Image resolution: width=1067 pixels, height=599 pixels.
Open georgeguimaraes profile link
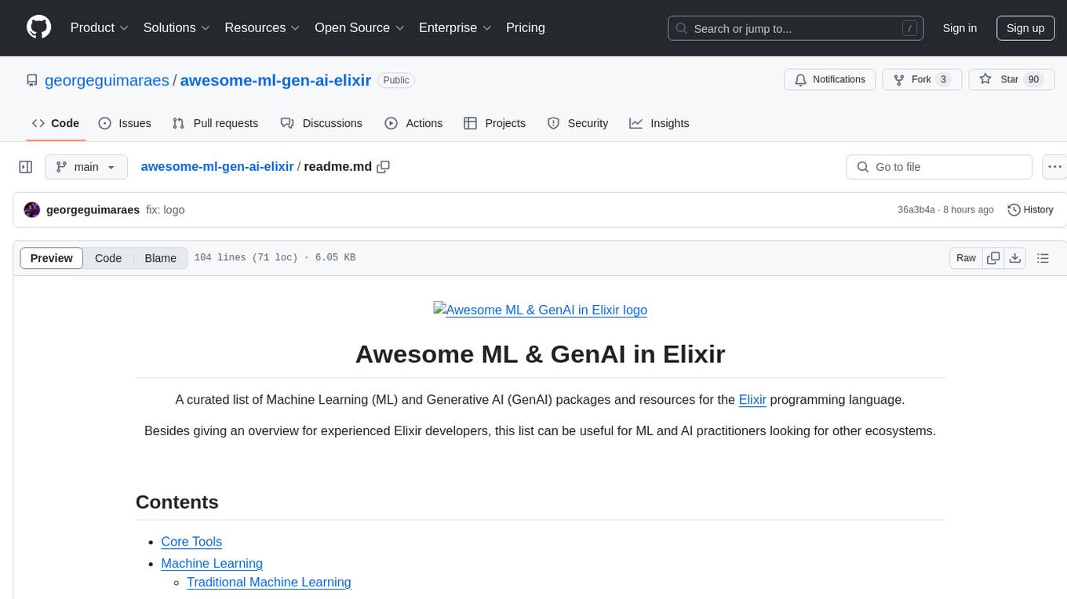click(x=107, y=80)
